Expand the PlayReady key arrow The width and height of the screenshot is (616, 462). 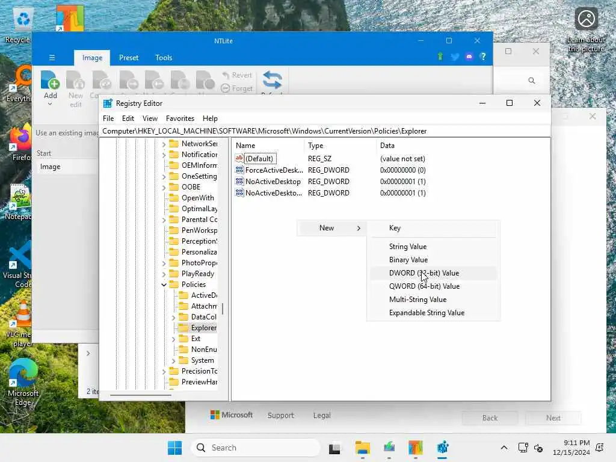coord(164,274)
